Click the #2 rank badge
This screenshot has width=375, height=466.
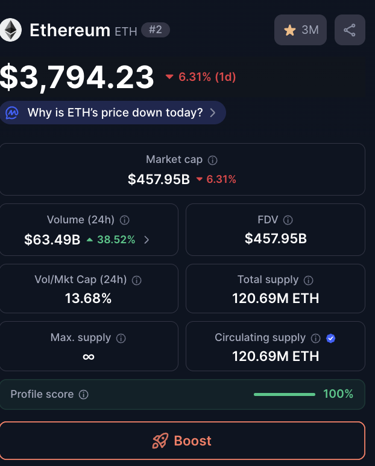coord(155,30)
